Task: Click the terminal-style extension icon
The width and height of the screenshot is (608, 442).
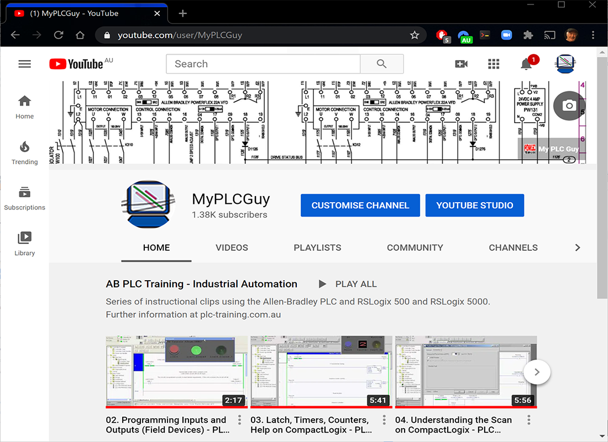Action: click(x=485, y=35)
